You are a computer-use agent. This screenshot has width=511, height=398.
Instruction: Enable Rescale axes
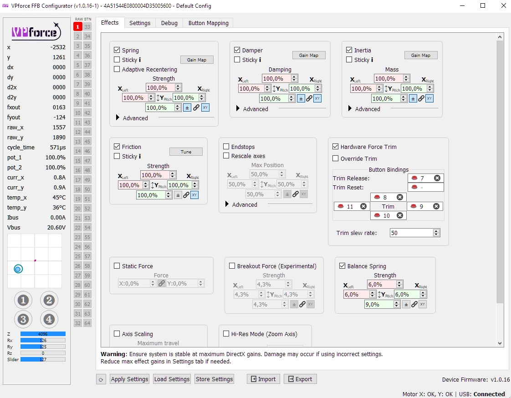226,155
